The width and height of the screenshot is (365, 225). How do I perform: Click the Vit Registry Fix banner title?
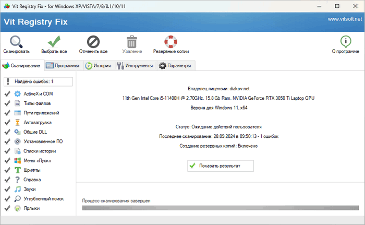click(x=35, y=22)
